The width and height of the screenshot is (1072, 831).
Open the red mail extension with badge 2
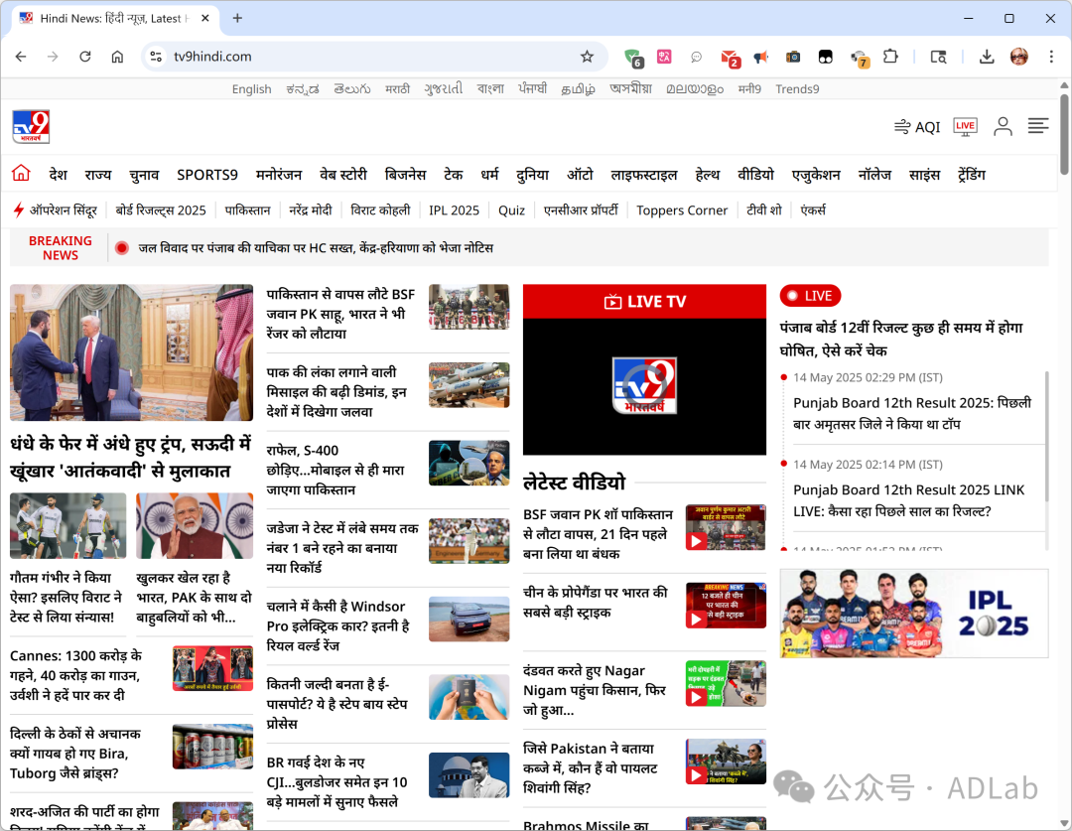click(731, 59)
